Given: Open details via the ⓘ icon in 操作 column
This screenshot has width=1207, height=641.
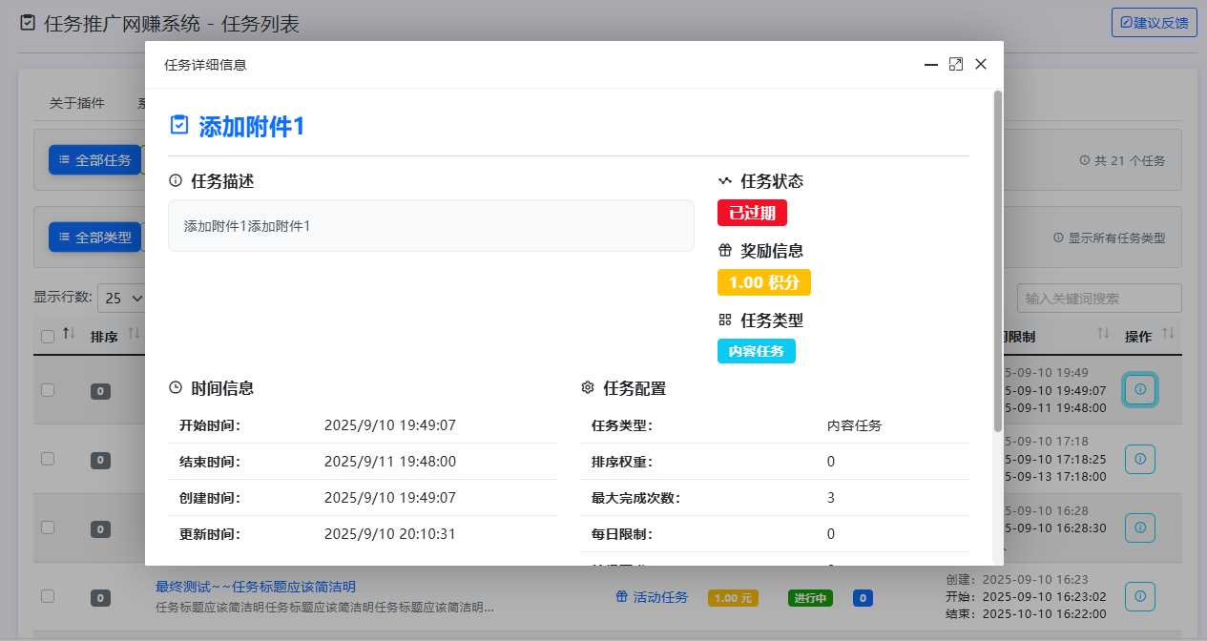Looking at the screenshot, I should pyautogui.click(x=1140, y=389).
